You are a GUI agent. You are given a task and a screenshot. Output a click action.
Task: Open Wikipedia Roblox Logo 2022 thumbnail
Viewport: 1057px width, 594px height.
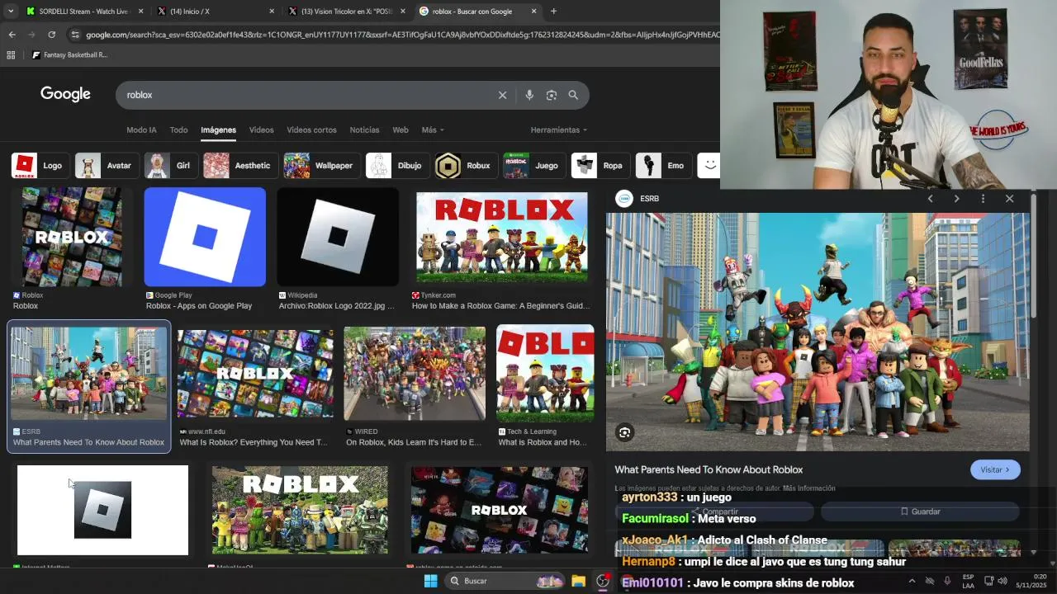[338, 237]
